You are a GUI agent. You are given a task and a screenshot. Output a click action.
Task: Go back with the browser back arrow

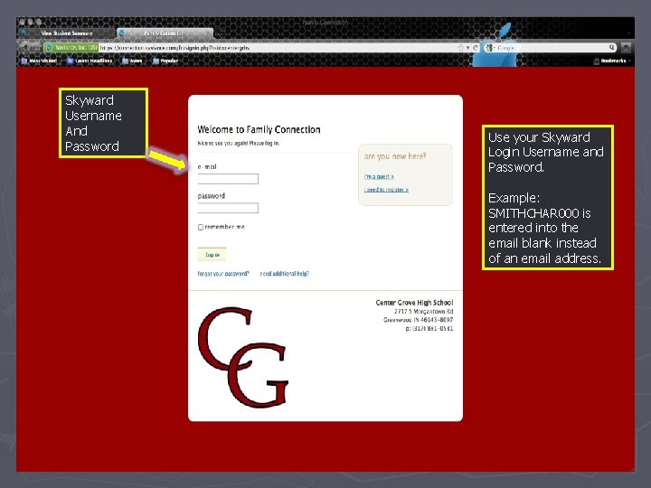[x=25, y=47]
